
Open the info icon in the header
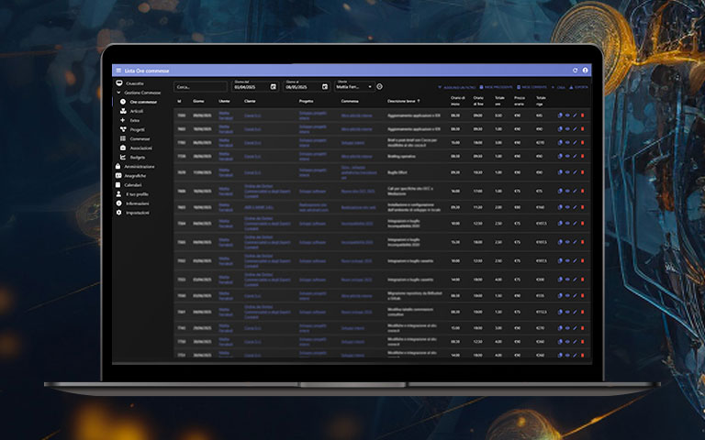[585, 70]
